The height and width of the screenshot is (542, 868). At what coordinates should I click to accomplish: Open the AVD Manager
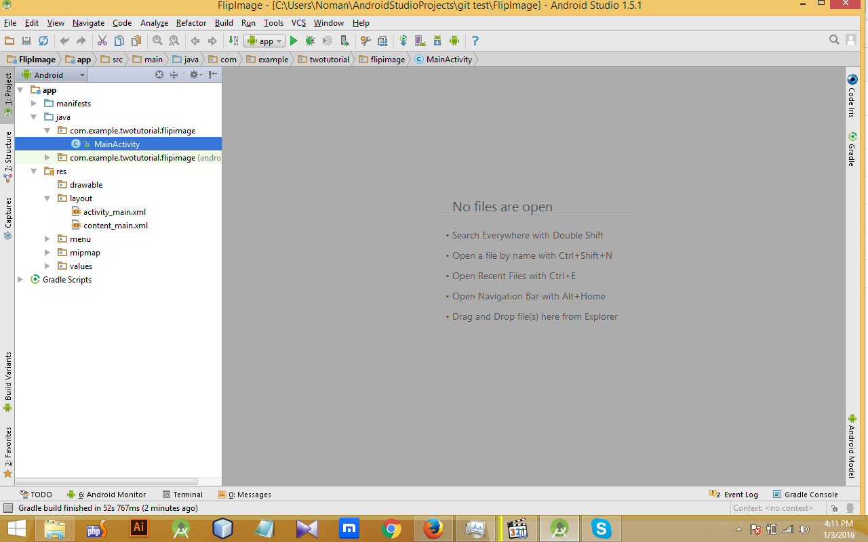[x=420, y=41]
